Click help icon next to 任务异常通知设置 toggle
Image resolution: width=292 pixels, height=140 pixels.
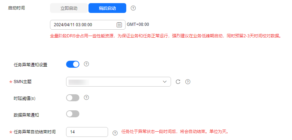coord(86,64)
